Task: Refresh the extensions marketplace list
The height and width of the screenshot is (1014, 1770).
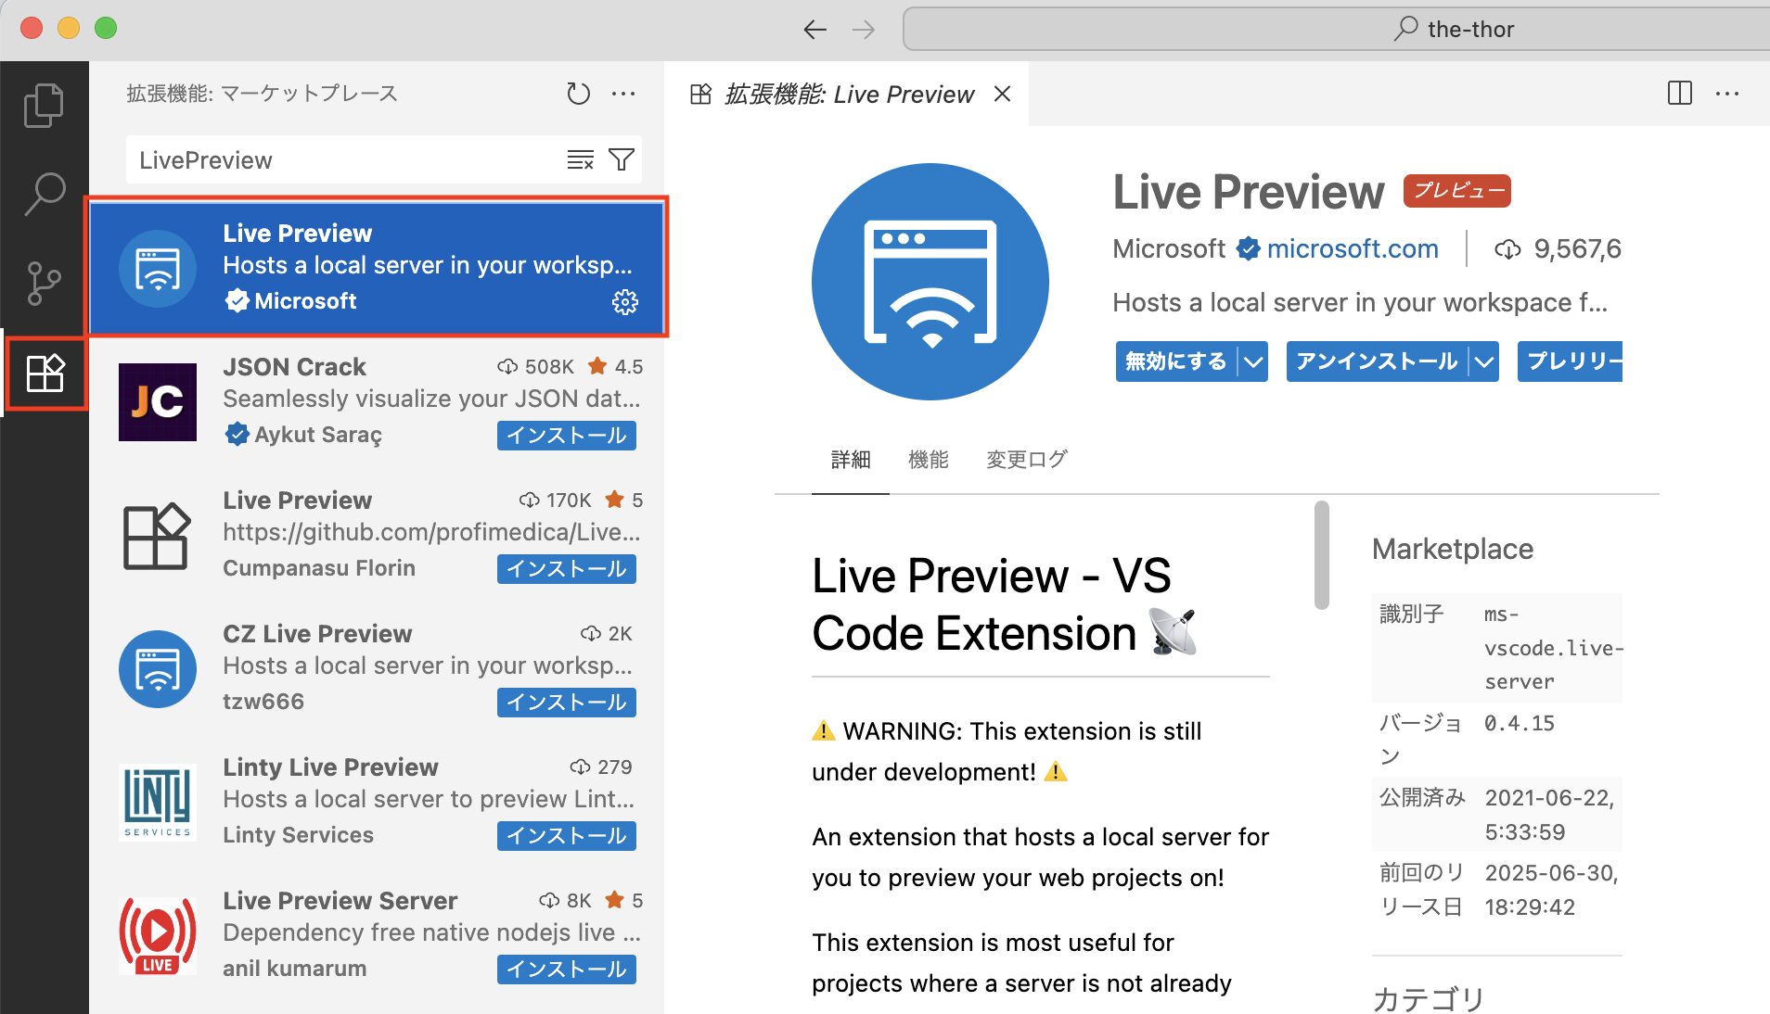Action: pyautogui.click(x=578, y=94)
